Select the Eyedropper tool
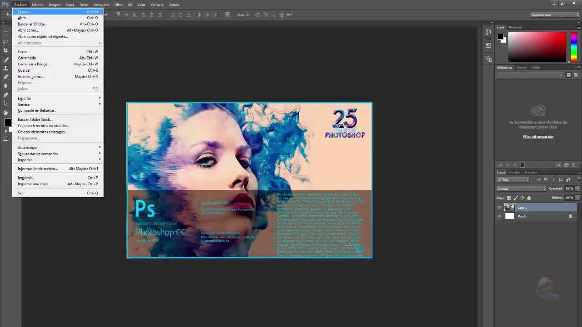This screenshot has height=327, width=582. [x=6, y=59]
